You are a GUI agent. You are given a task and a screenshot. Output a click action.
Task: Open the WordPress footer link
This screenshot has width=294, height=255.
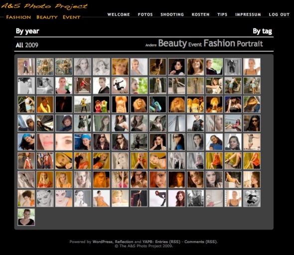pos(102,242)
